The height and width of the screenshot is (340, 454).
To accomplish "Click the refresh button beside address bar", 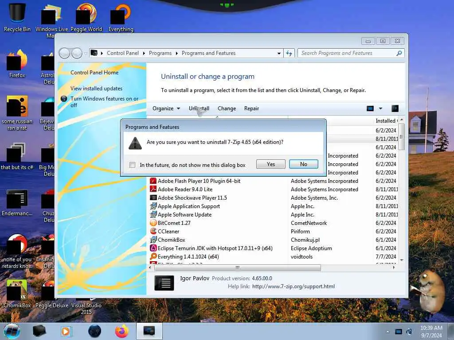I will pyautogui.click(x=289, y=53).
